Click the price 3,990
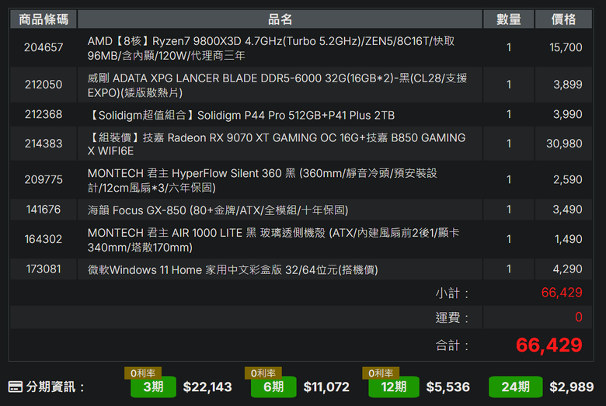 pyautogui.click(x=567, y=114)
